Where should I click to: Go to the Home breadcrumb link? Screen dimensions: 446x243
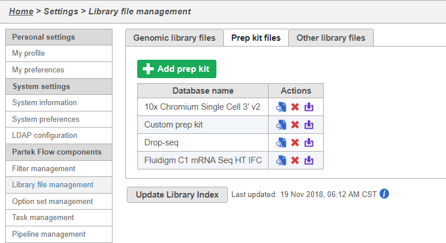click(21, 11)
